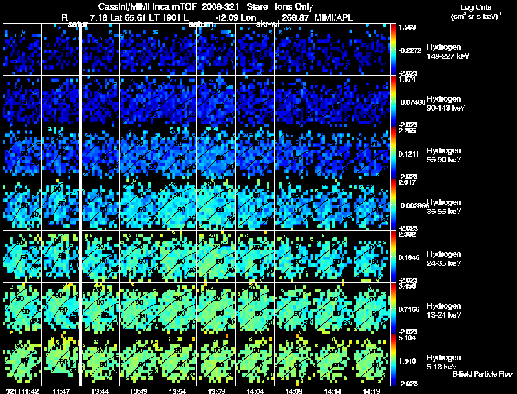The image size is (517, 394).
Task: Select the 14:19 panel in Hydrogen 90-149 keV row
Action: [371, 102]
